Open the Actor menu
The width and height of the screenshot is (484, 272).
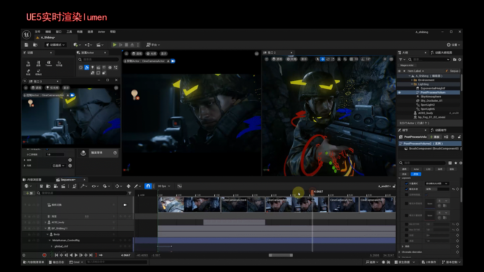coord(101,32)
